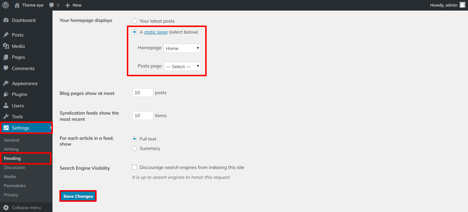Screen dimensions: 468x212
Task: Expand the Posts page select dropdown
Action: (182, 66)
